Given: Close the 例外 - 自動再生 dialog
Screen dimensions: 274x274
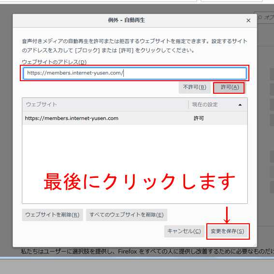Looking at the screenshot, I should coord(248,20).
